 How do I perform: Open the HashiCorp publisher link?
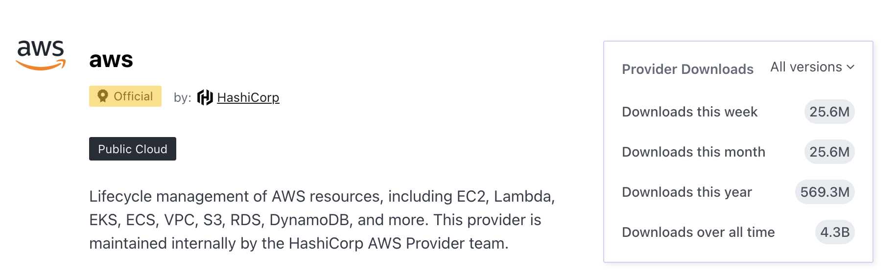[248, 97]
